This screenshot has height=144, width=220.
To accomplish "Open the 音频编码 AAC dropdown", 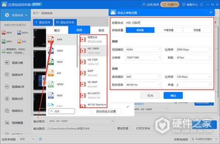I will (143, 77).
